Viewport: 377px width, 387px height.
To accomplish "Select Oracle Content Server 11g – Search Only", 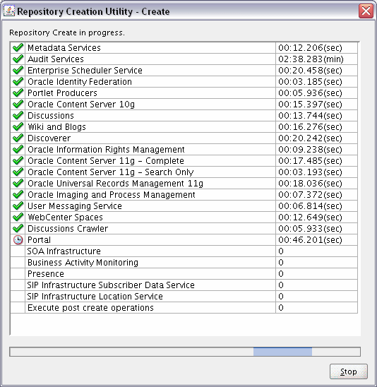I will click(x=111, y=172).
